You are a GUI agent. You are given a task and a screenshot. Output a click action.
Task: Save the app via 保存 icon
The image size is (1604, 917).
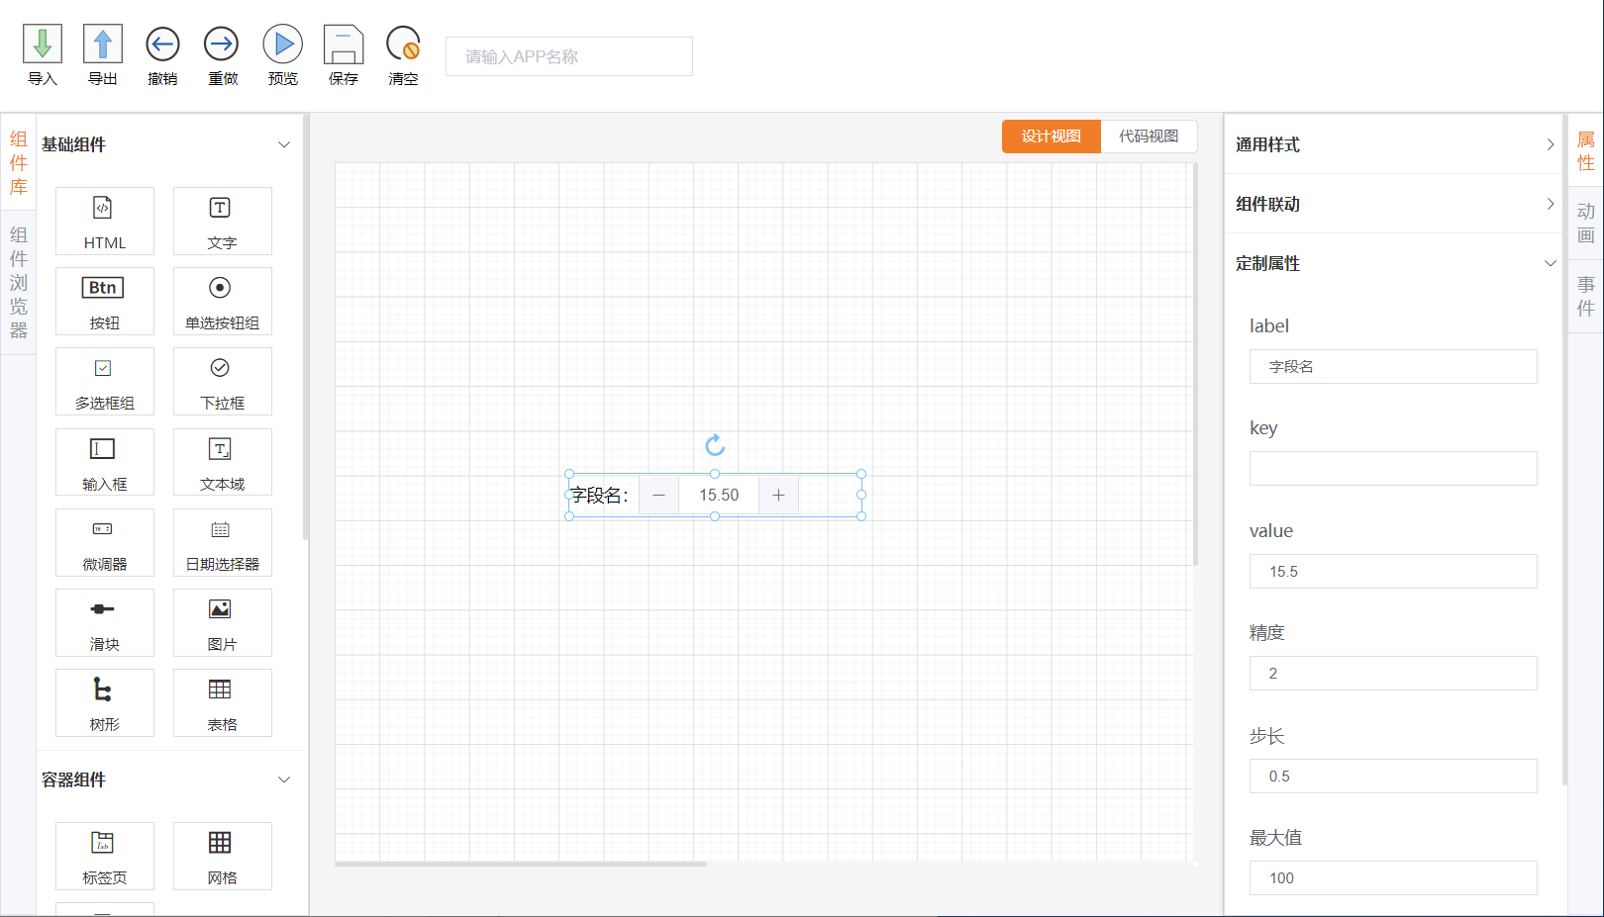point(344,45)
